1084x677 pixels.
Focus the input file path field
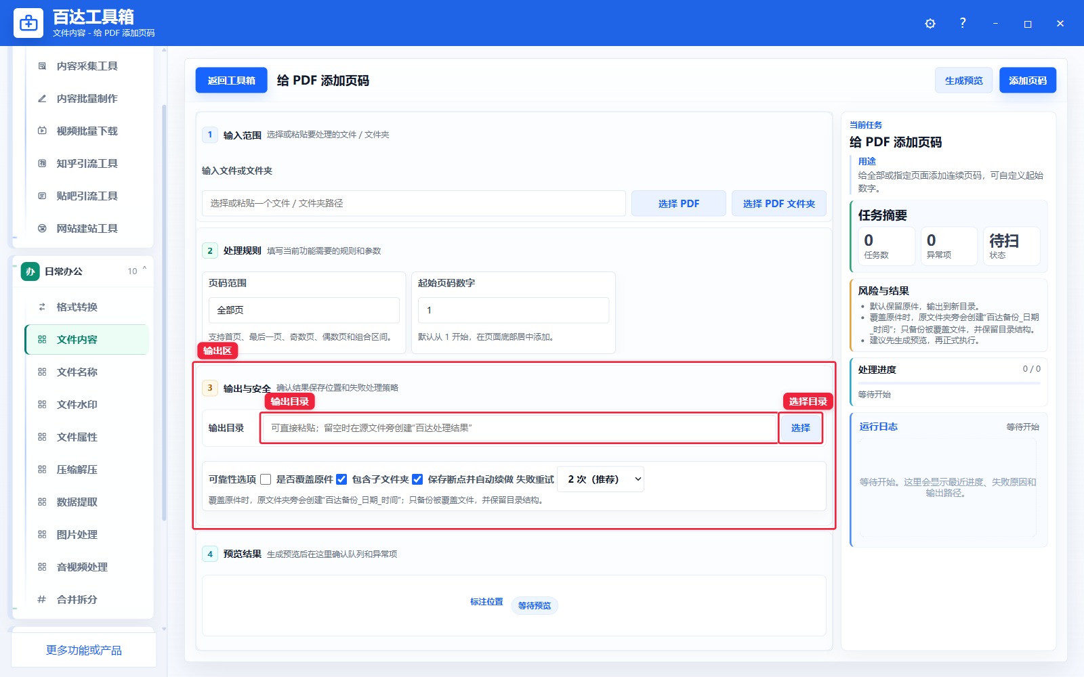pos(414,204)
